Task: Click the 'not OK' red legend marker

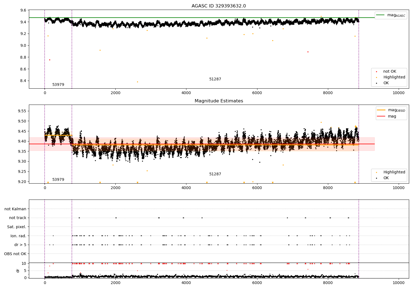Action: point(376,72)
